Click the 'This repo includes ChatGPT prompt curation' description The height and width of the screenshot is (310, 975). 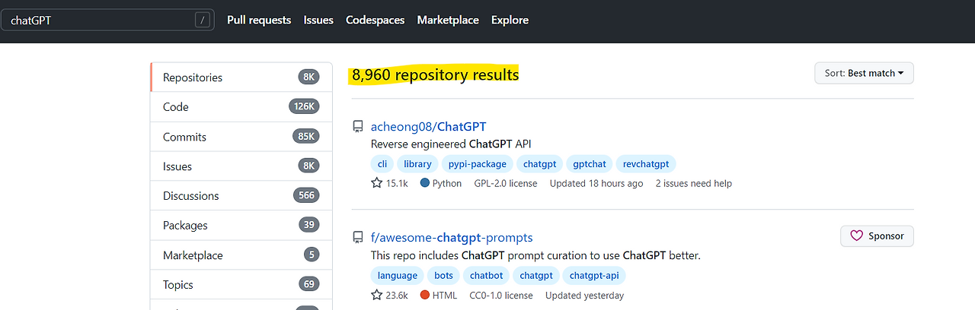pyautogui.click(x=535, y=255)
